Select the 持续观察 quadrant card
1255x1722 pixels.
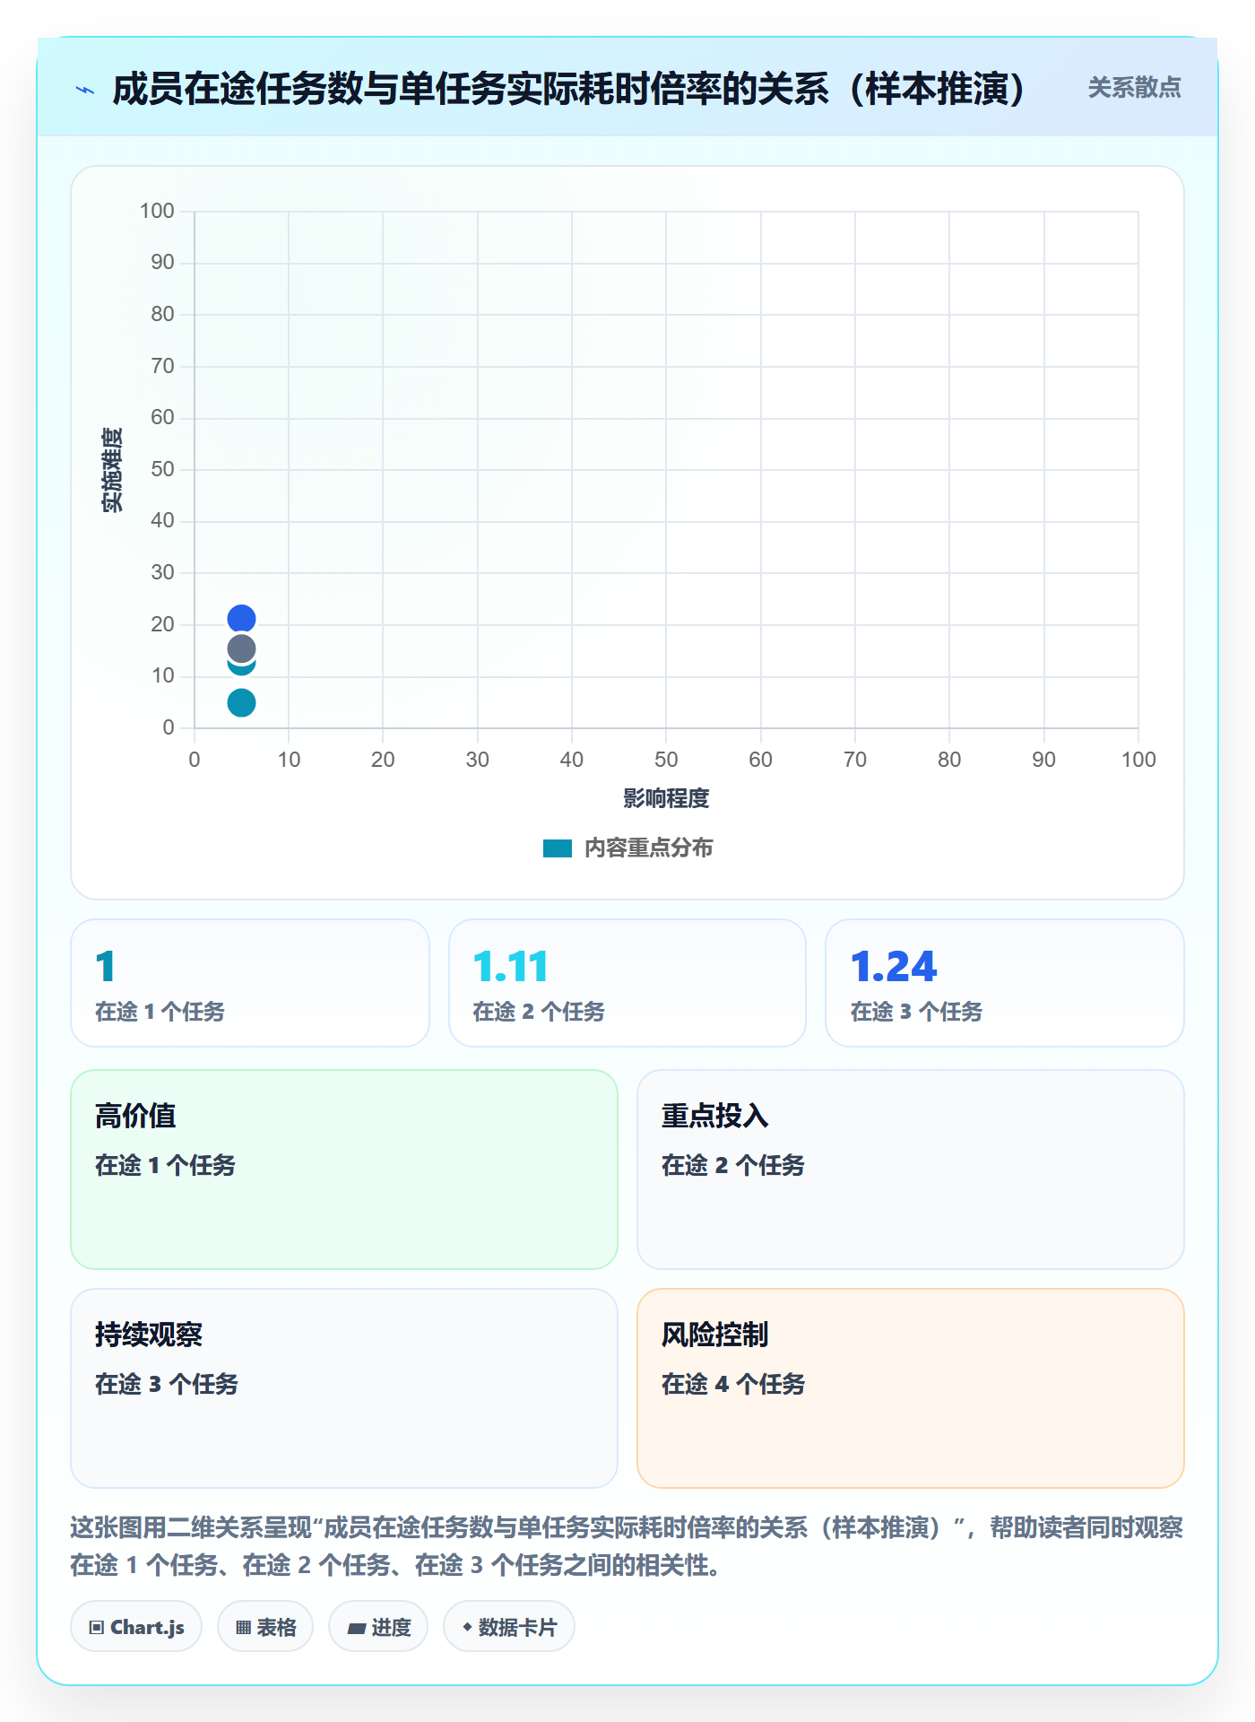click(344, 1388)
